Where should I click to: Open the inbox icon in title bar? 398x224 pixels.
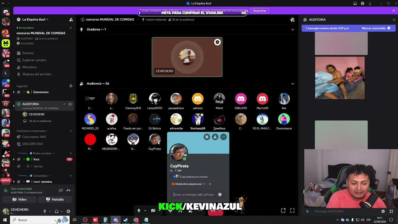coord(355,3)
